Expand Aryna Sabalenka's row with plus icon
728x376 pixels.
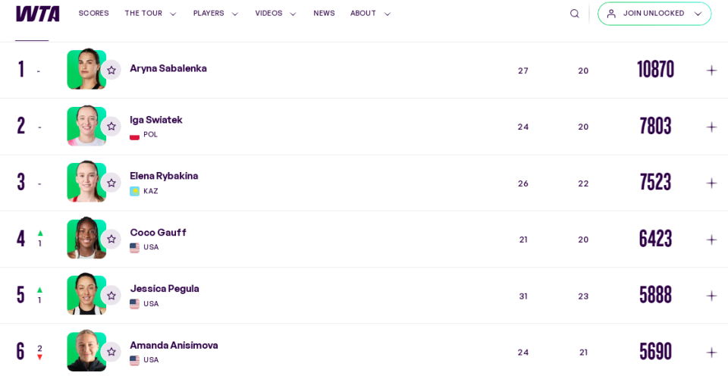point(711,70)
